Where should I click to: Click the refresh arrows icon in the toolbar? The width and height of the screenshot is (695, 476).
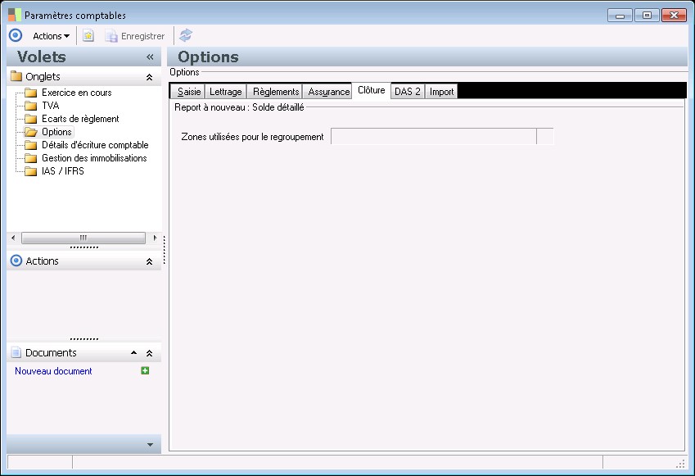coord(186,35)
